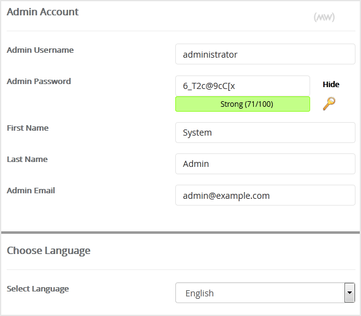Click the key icon to generate password
This screenshot has width=361, height=316.
(x=329, y=104)
